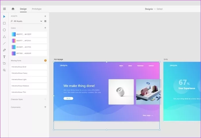201x138 pixels.
Task: Select the Artboard tool
Action: [x=4, y=63]
